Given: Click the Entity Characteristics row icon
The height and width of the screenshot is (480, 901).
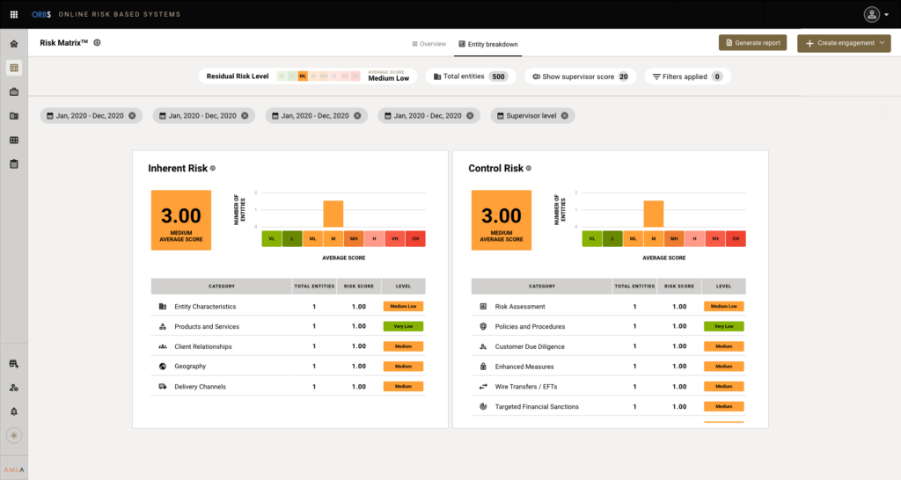Looking at the screenshot, I should coord(163,307).
